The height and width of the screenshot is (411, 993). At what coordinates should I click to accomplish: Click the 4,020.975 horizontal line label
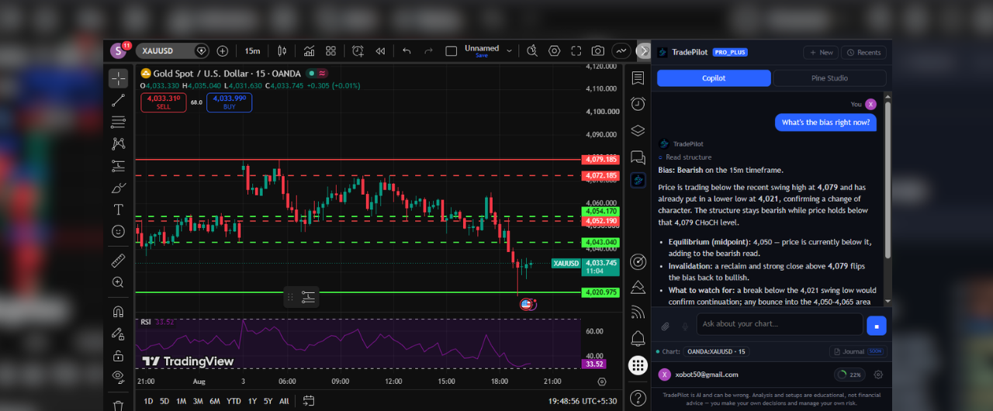coord(600,292)
